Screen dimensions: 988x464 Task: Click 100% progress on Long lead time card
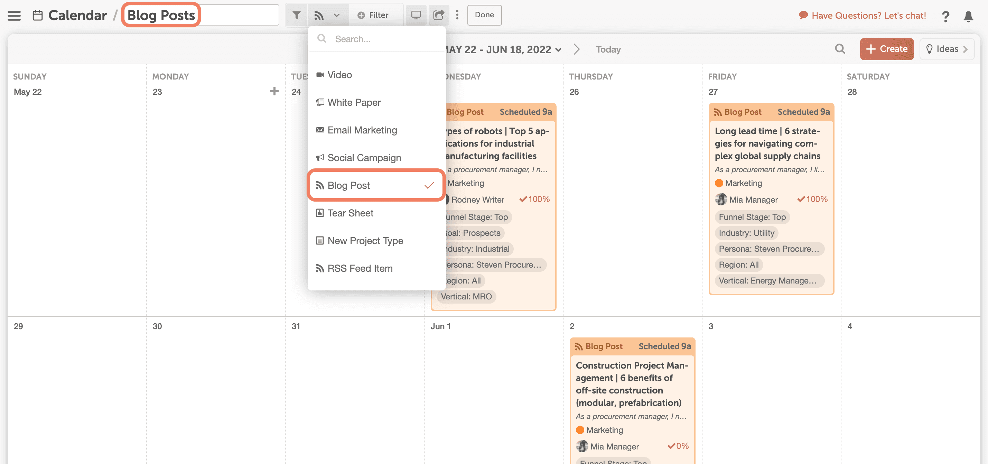[812, 199]
